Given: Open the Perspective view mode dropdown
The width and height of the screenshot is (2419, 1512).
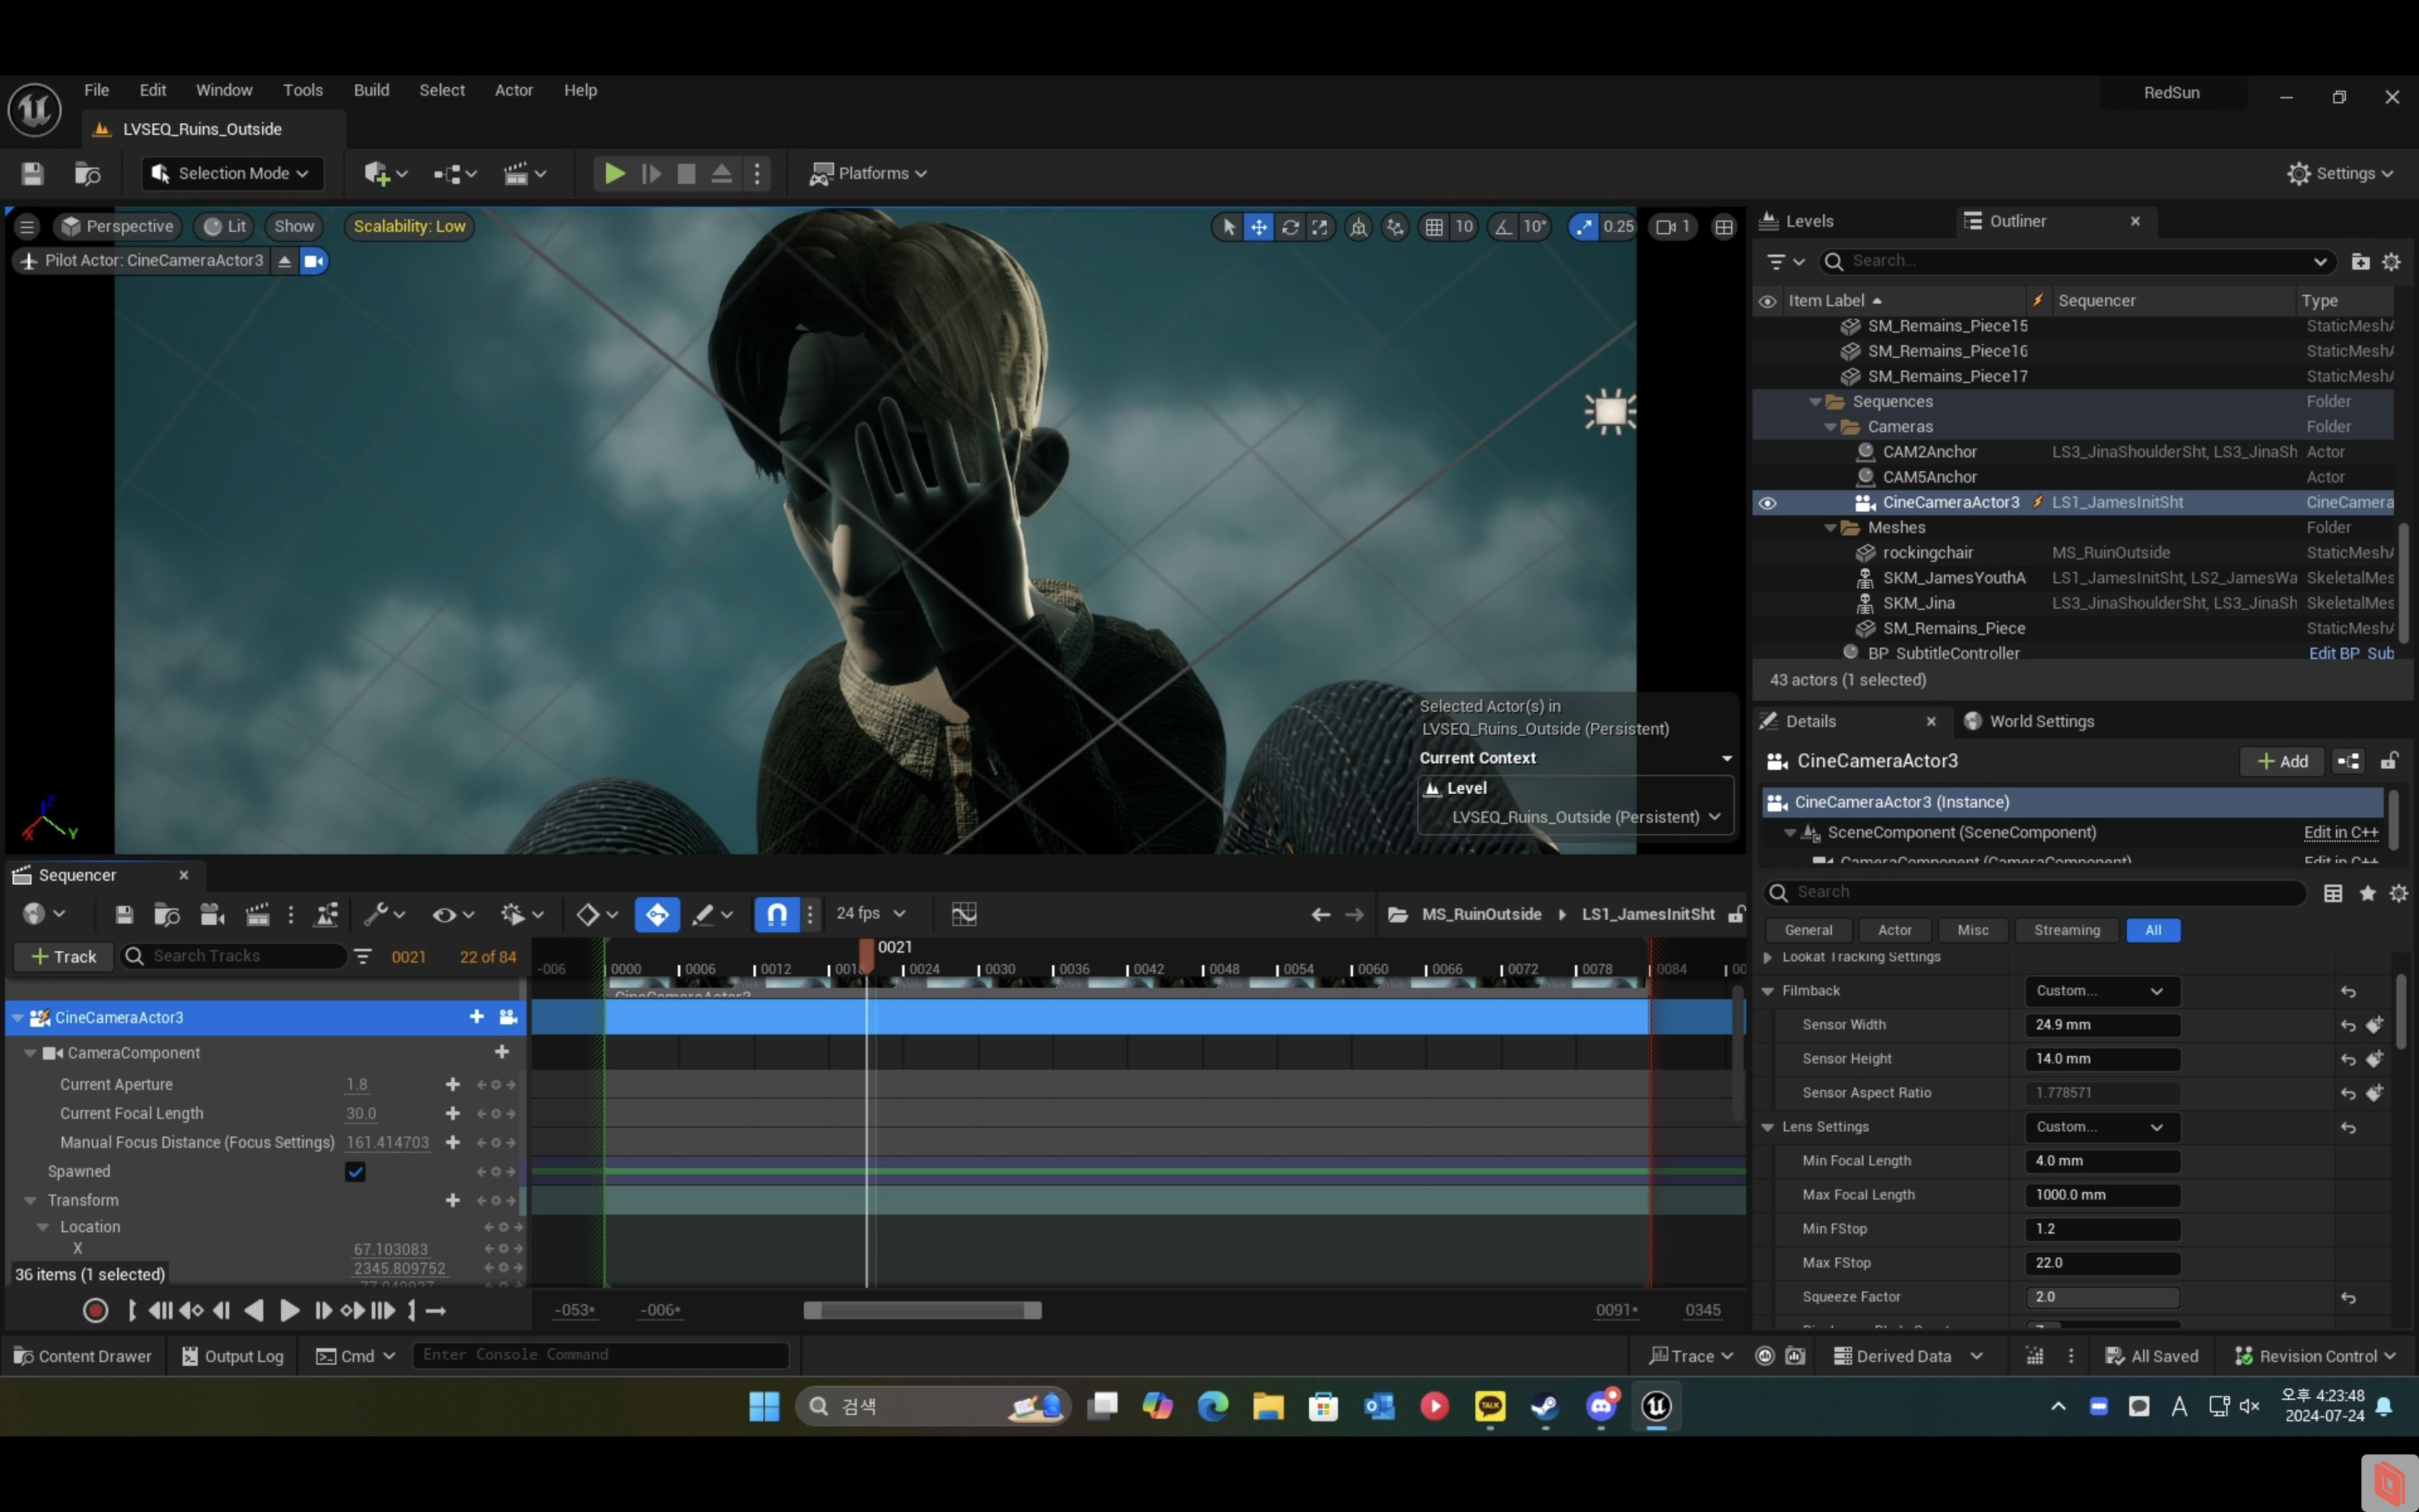Looking at the screenshot, I should 118,227.
